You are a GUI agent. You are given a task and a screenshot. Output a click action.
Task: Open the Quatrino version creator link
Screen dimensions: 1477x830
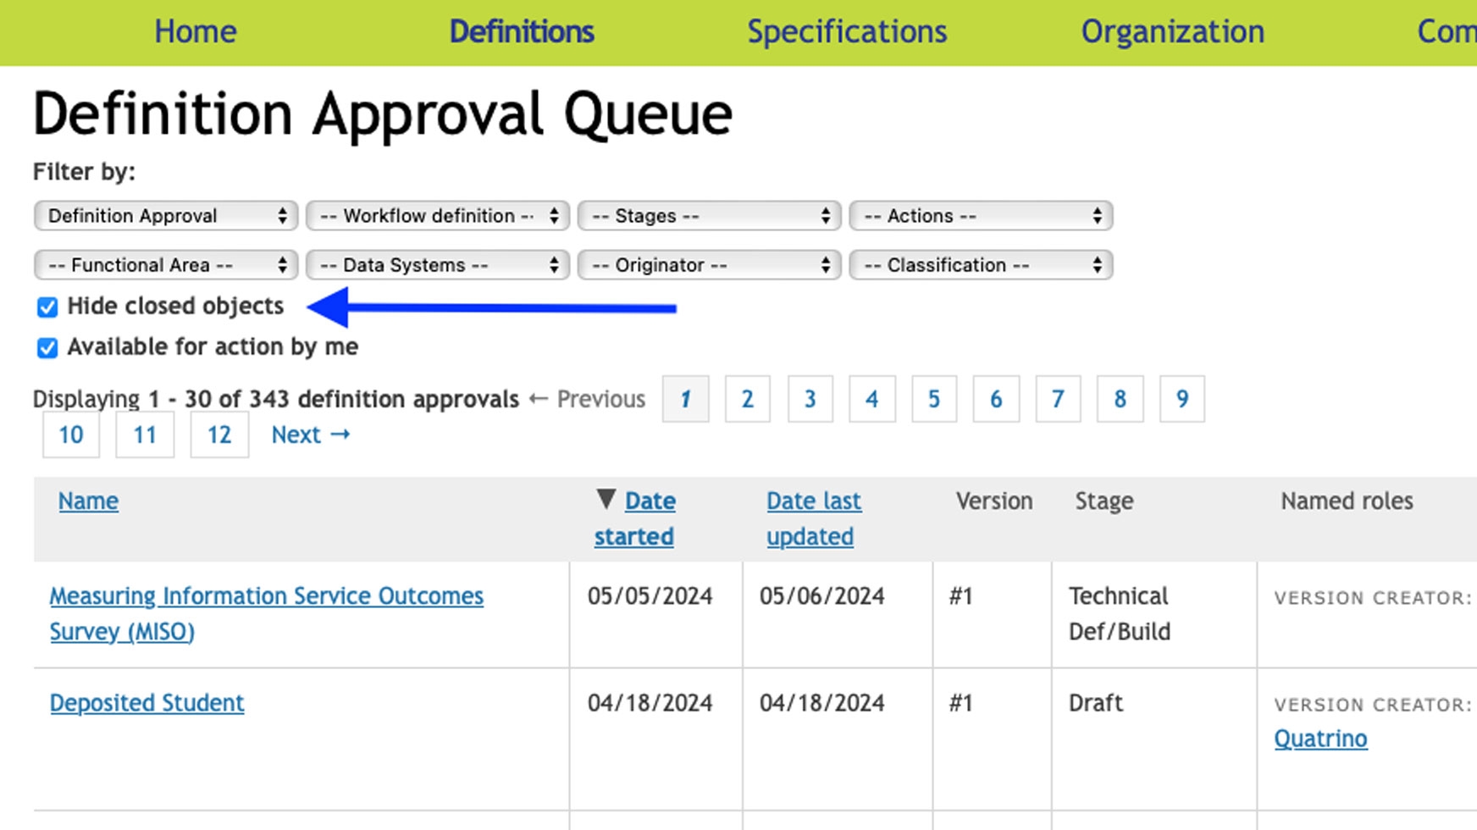pos(1320,739)
